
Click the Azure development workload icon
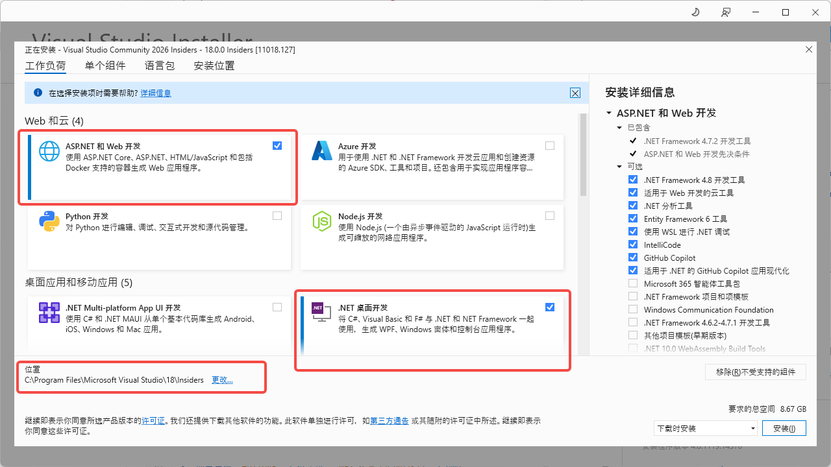[x=322, y=150]
